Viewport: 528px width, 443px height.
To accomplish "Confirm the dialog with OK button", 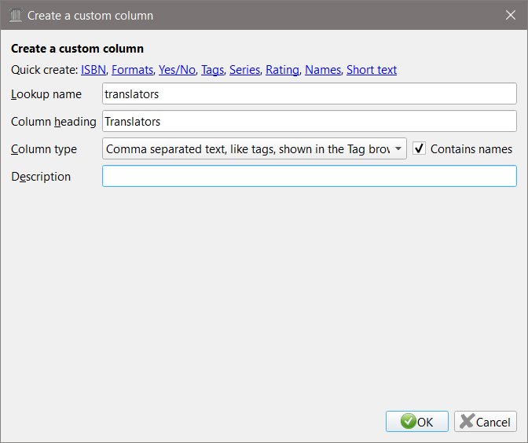I will click(417, 422).
